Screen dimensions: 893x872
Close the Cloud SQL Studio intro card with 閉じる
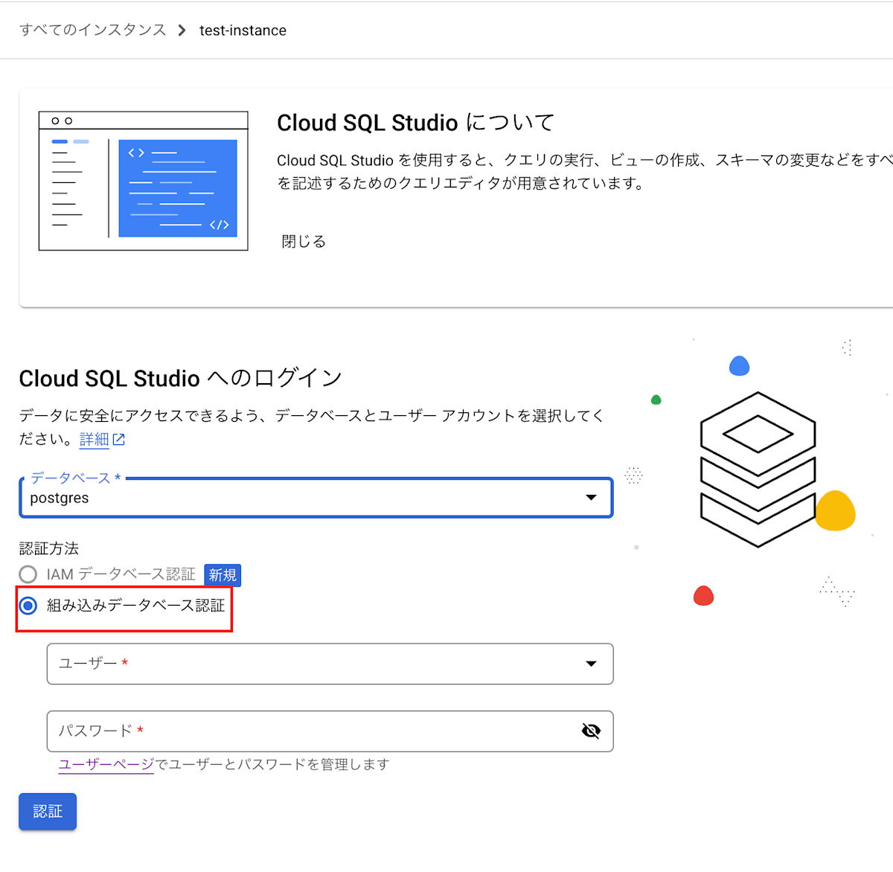pos(304,241)
